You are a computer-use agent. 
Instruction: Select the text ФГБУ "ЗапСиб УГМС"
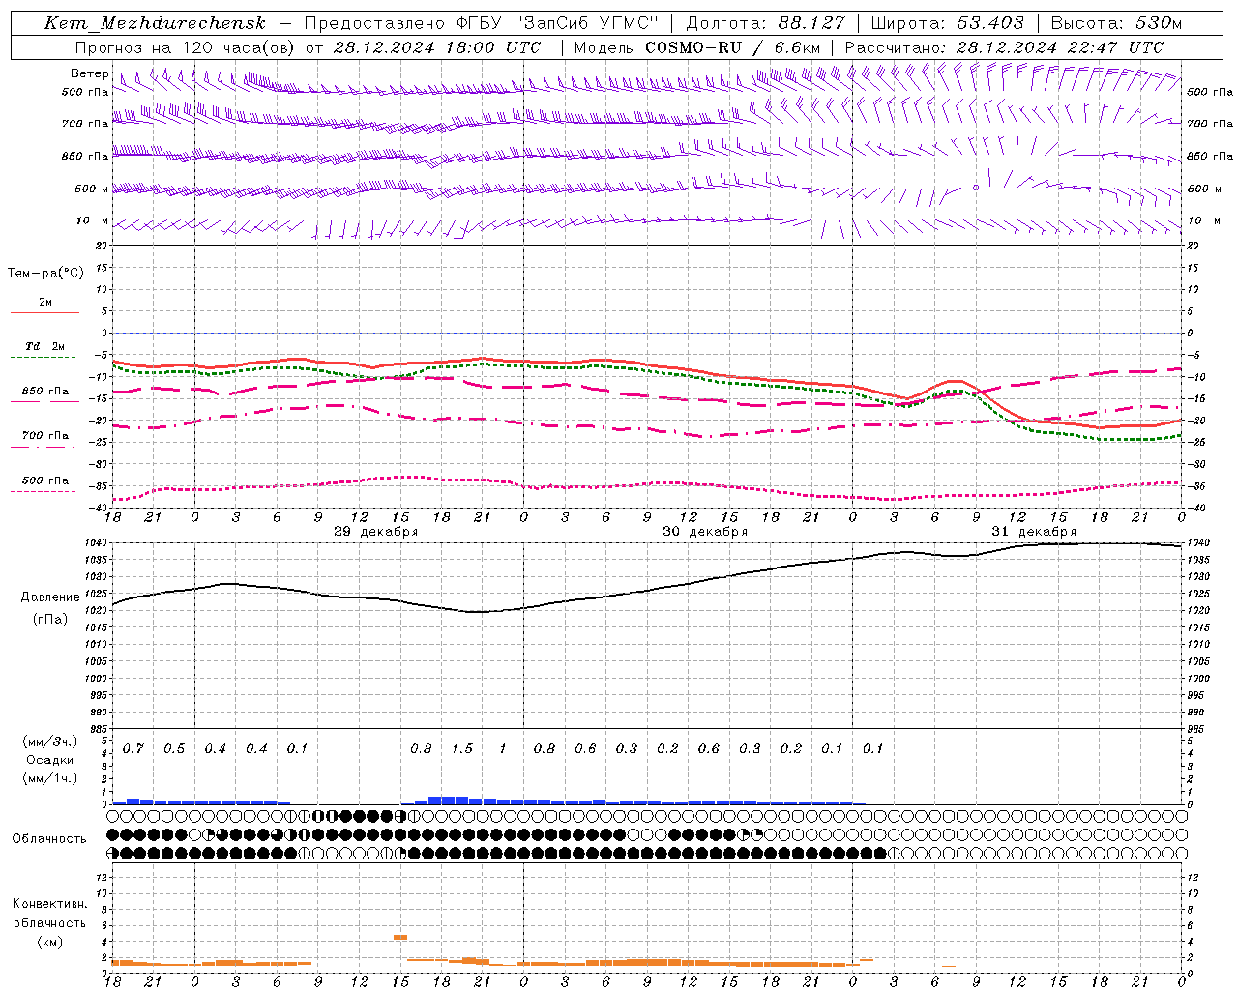(557, 23)
